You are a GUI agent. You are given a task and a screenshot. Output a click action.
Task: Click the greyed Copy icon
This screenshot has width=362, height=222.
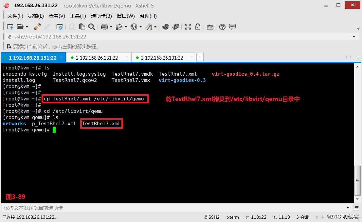click(72, 27)
